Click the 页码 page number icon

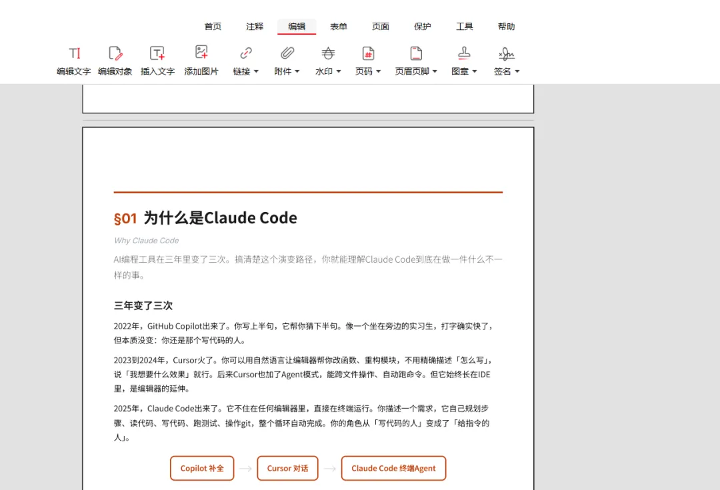(x=368, y=53)
